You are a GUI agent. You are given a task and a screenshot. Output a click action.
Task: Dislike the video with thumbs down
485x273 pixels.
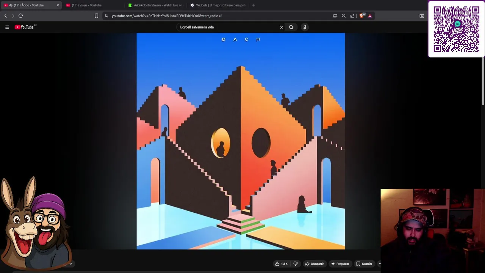tap(296, 264)
